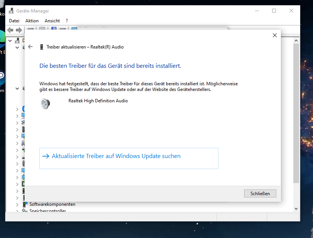Viewport: 313px width, 238px height.
Task: Maximize the Geräte-Manager window
Action: point(274,11)
